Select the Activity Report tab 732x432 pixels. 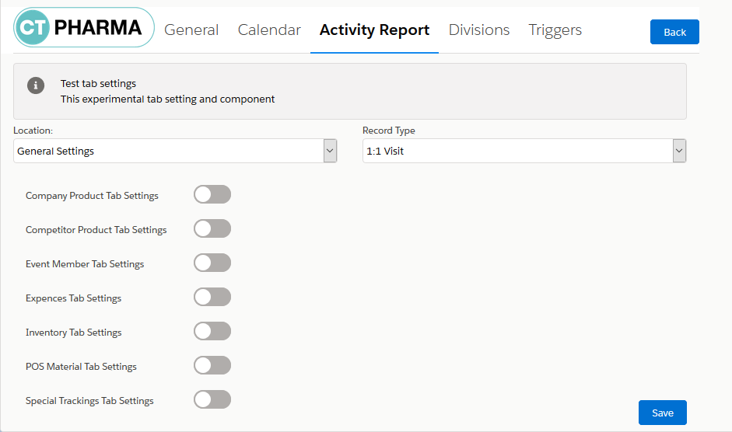[374, 30]
